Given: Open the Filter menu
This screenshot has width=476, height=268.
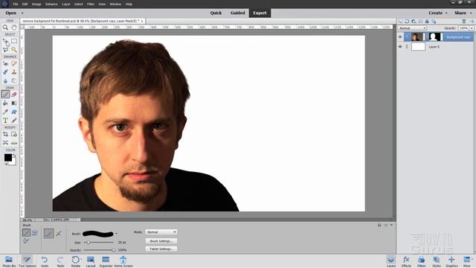Looking at the screenshot, I should click(91, 4).
